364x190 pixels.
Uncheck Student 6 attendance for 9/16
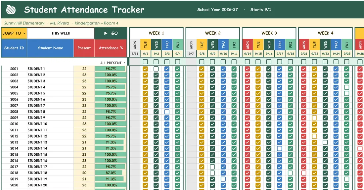[x=269, y=99]
